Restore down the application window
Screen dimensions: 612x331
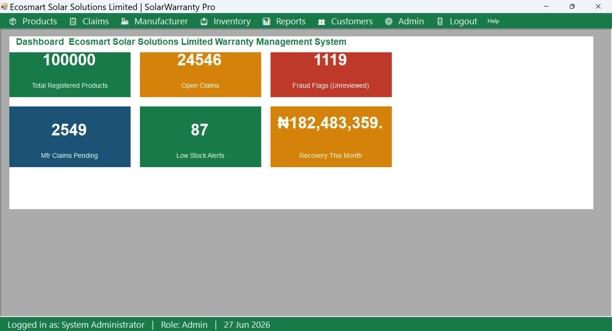tap(572, 6)
